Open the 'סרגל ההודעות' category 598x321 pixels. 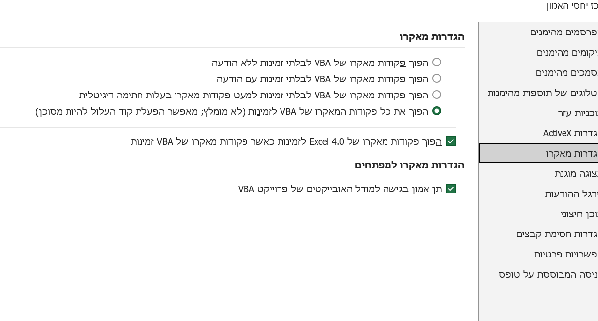click(x=571, y=193)
